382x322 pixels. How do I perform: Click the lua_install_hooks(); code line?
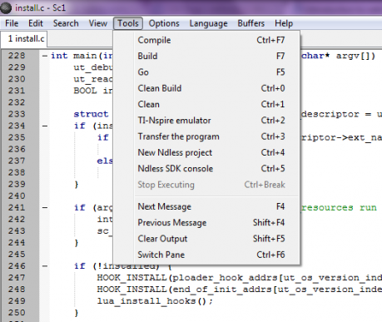155,301
